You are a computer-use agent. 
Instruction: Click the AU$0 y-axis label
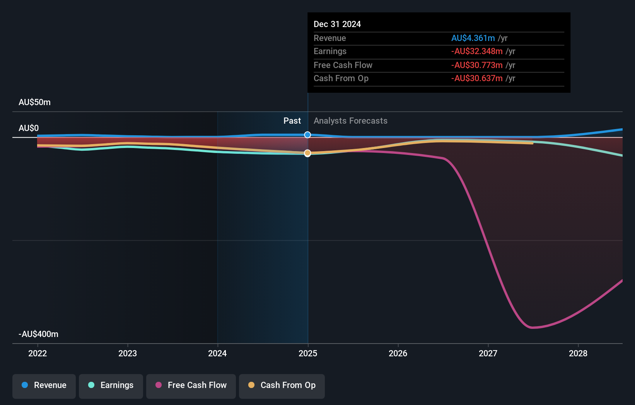pyautogui.click(x=29, y=128)
